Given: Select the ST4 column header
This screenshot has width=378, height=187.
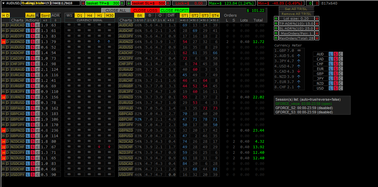Looking at the screenshot, I should coord(215,15).
